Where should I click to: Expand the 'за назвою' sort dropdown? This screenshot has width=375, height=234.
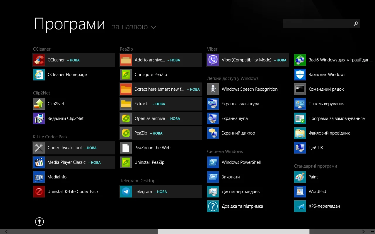[x=134, y=27]
